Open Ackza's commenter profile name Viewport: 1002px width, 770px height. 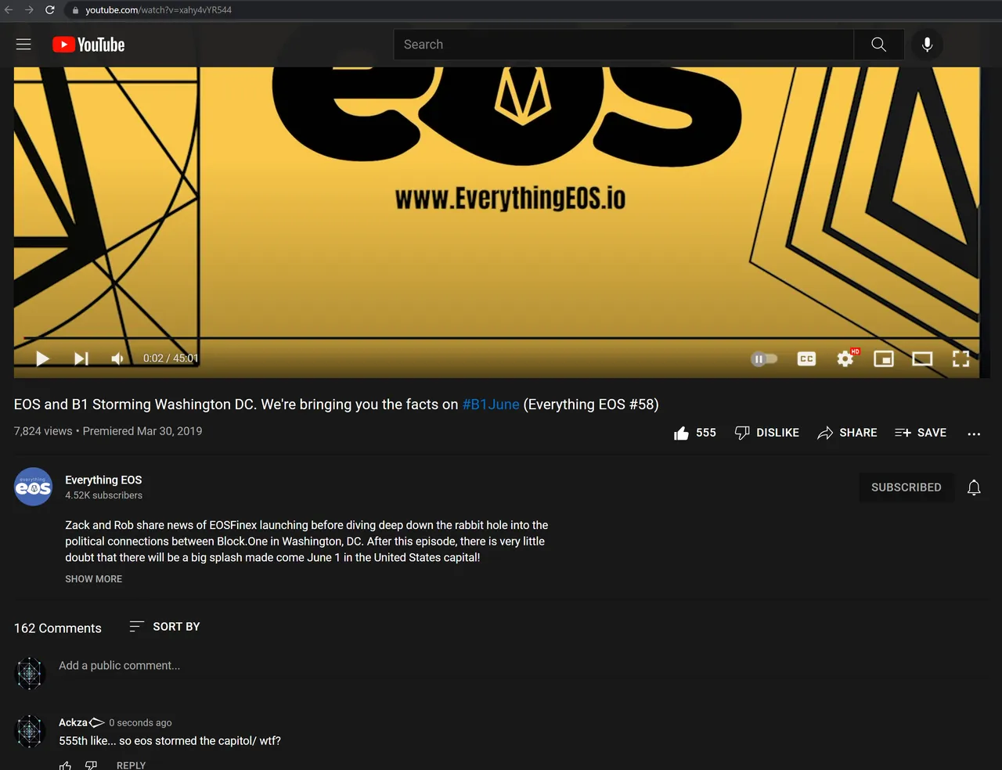[x=73, y=722]
